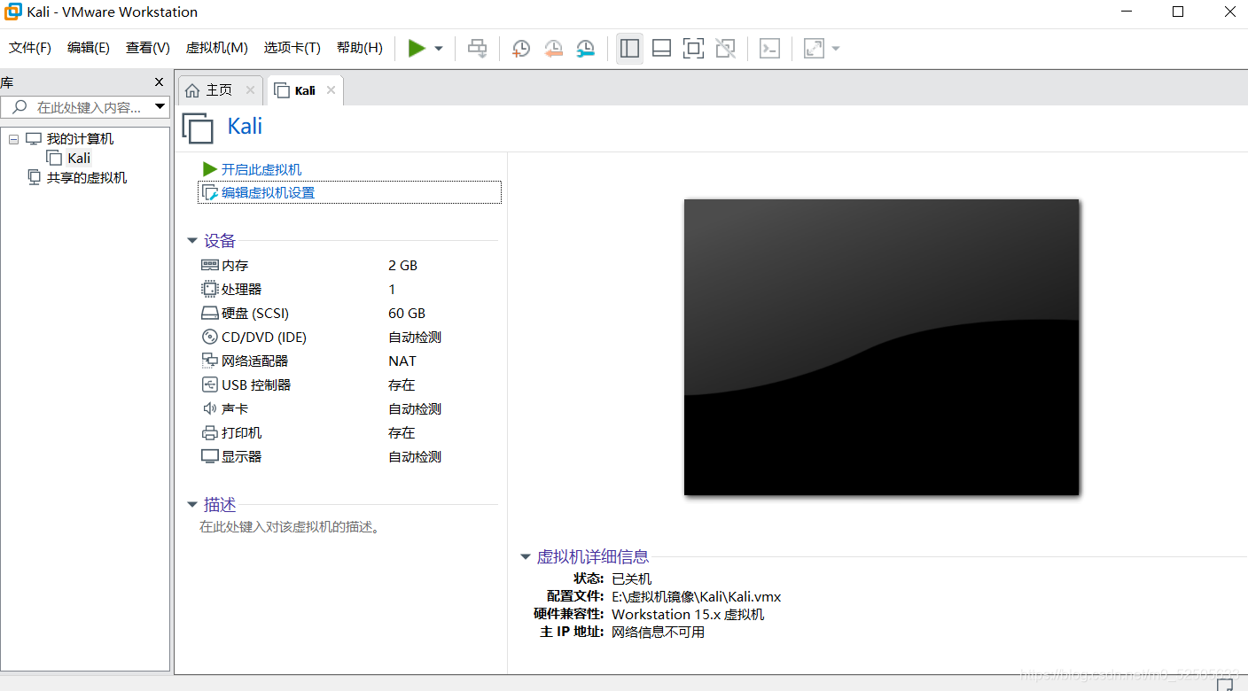The image size is (1248, 691).
Task: Enter full screen mode icon
Action: point(693,49)
